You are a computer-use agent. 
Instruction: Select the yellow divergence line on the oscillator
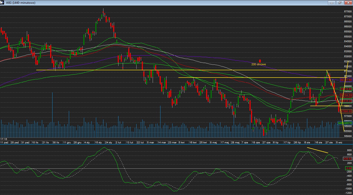point(317,150)
